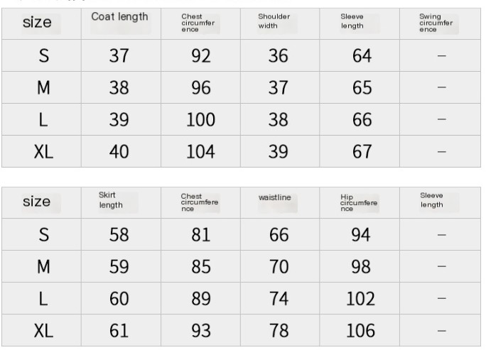
Task: Click the hip circumference value 94
Action: (x=360, y=234)
